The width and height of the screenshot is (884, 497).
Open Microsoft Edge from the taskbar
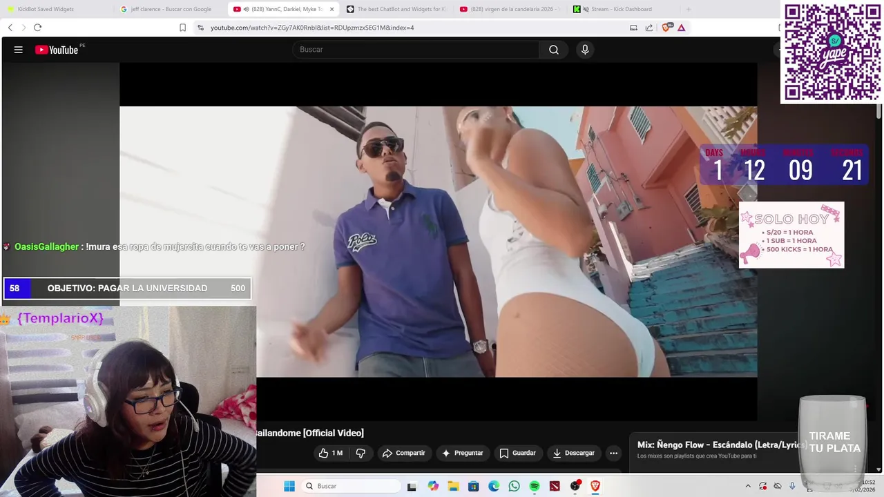click(494, 486)
